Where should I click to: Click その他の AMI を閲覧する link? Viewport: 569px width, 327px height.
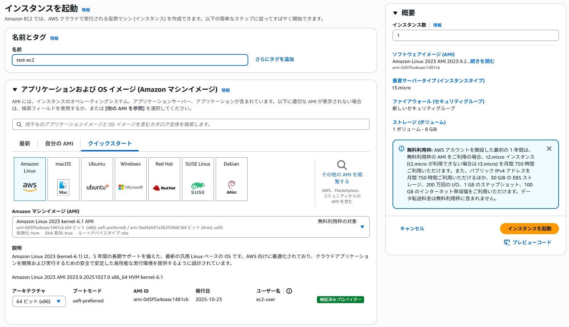342,178
